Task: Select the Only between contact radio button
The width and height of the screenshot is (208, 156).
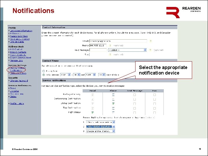Action: tap(44, 75)
